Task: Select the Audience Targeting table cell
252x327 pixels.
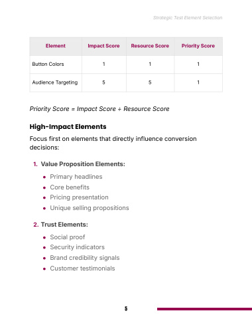Action: [x=56, y=82]
